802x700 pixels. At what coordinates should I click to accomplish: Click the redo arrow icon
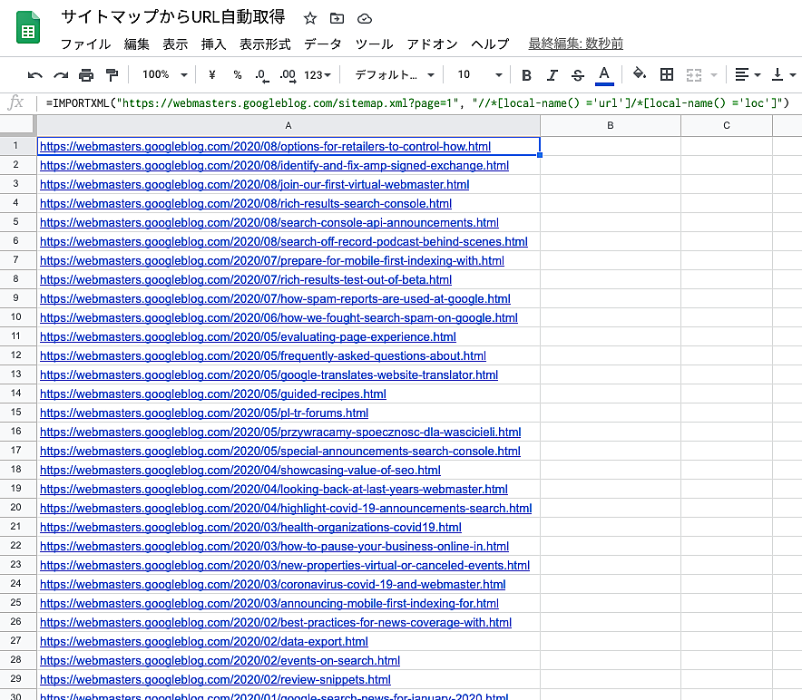tap(61, 74)
